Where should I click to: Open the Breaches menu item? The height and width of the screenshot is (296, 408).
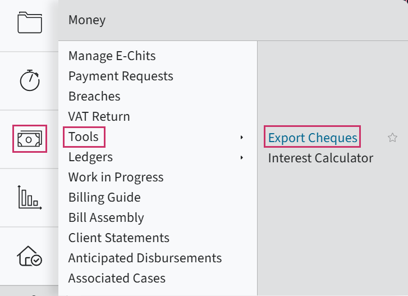tap(94, 96)
